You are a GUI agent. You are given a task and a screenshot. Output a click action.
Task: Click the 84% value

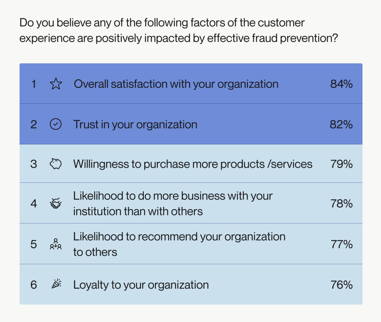[341, 84]
